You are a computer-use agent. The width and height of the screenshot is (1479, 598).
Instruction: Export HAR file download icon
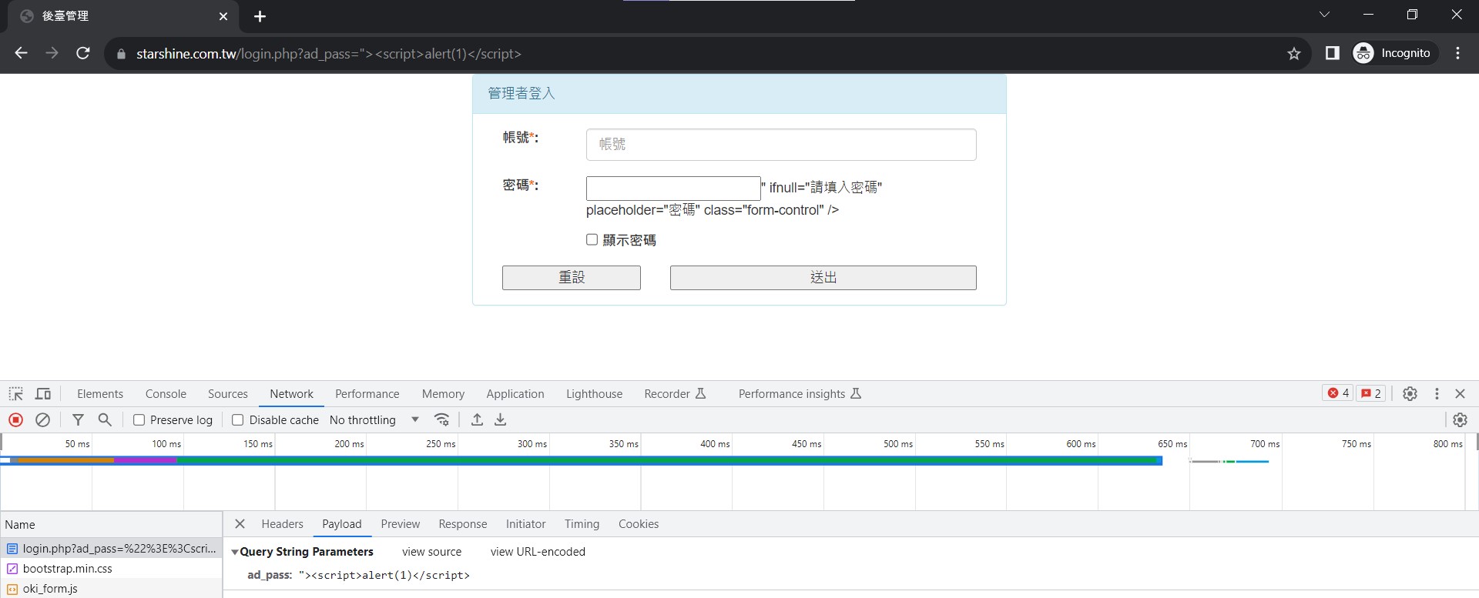coord(501,419)
